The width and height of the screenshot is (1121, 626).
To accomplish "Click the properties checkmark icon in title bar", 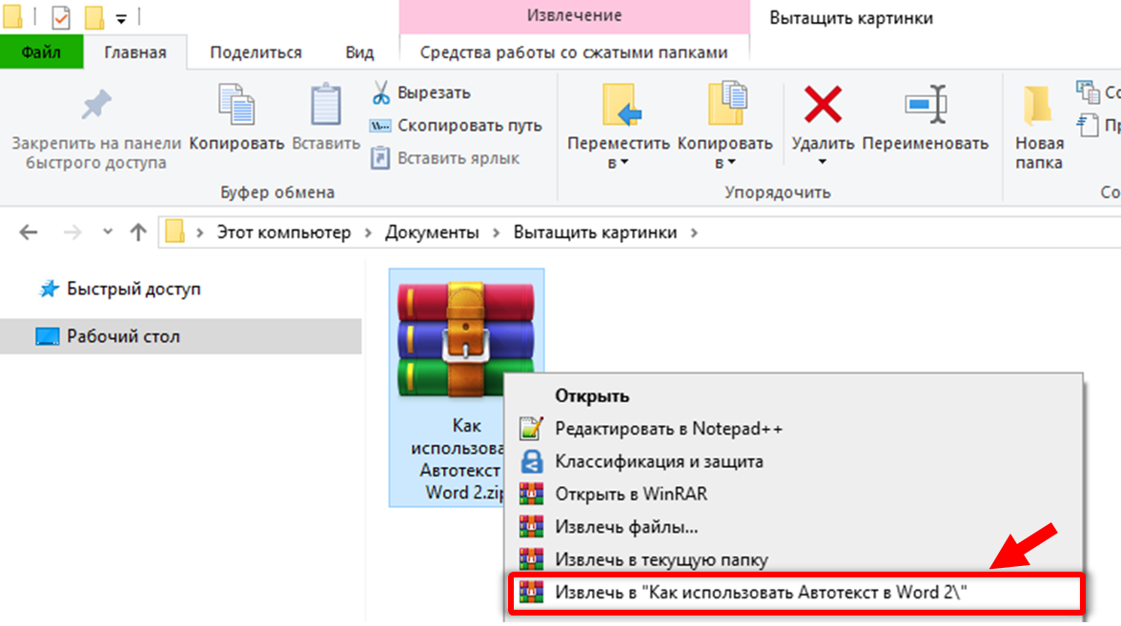I will [61, 17].
